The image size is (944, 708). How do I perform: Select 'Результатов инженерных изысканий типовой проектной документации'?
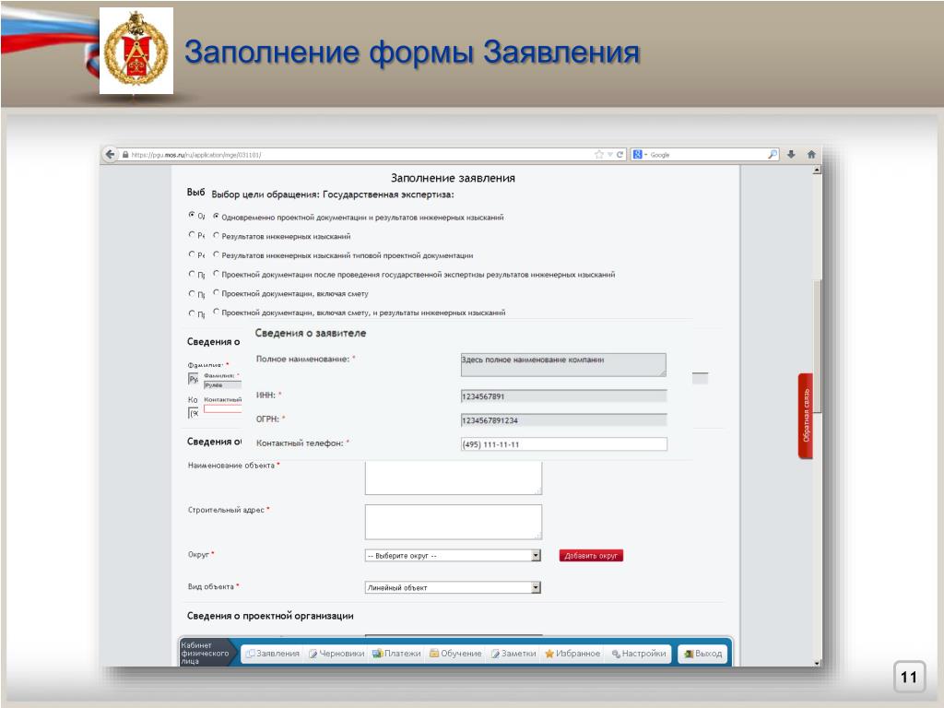[216, 254]
